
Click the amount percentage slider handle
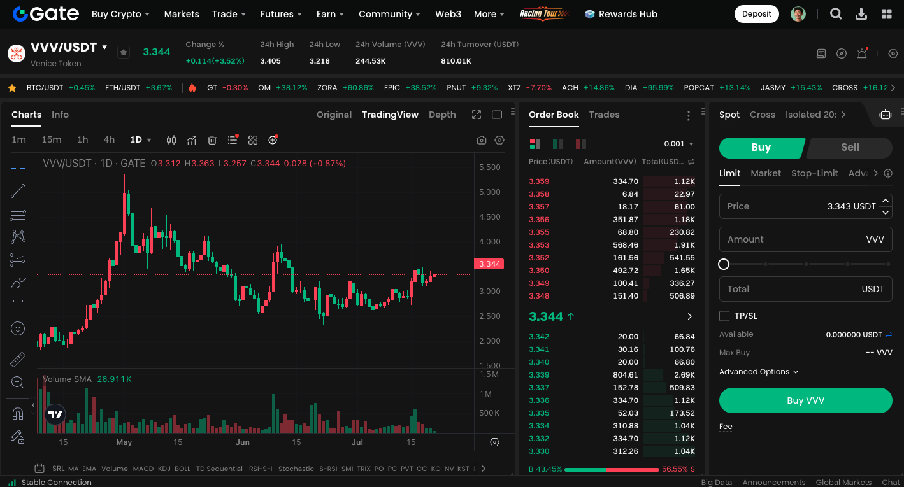pyautogui.click(x=724, y=264)
